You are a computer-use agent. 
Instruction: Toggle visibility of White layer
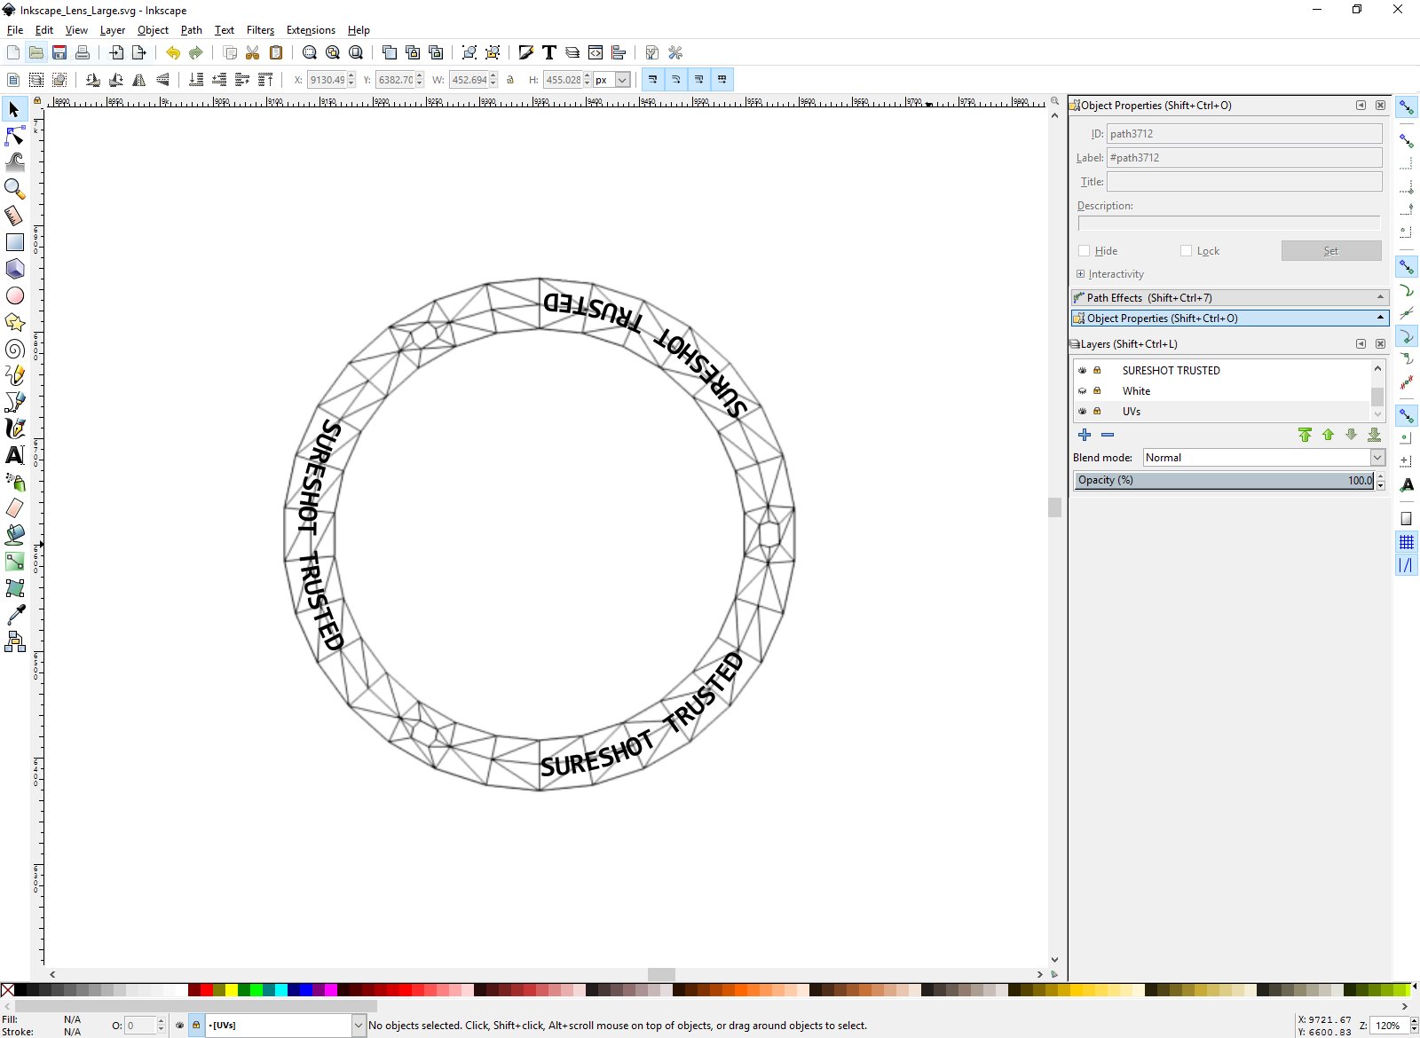point(1082,391)
